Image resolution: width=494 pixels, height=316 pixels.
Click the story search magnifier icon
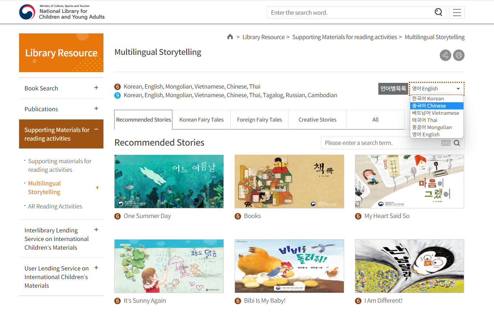coord(457,143)
